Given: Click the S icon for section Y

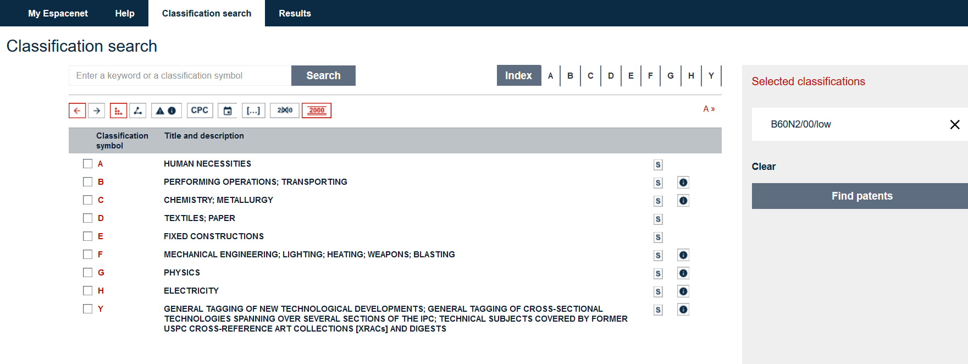Looking at the screenshot, I should pos(658,310).
